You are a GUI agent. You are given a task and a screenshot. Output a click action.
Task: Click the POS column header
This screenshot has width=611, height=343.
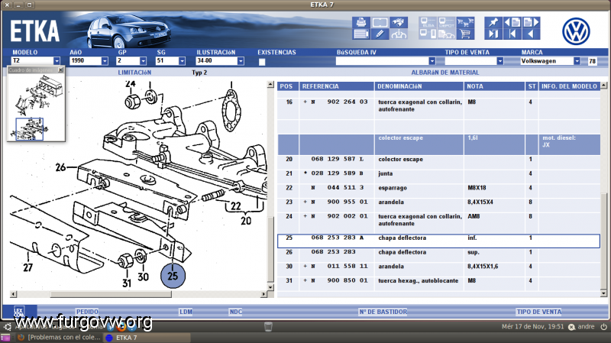pyautogui.click(x=288, y=86)
